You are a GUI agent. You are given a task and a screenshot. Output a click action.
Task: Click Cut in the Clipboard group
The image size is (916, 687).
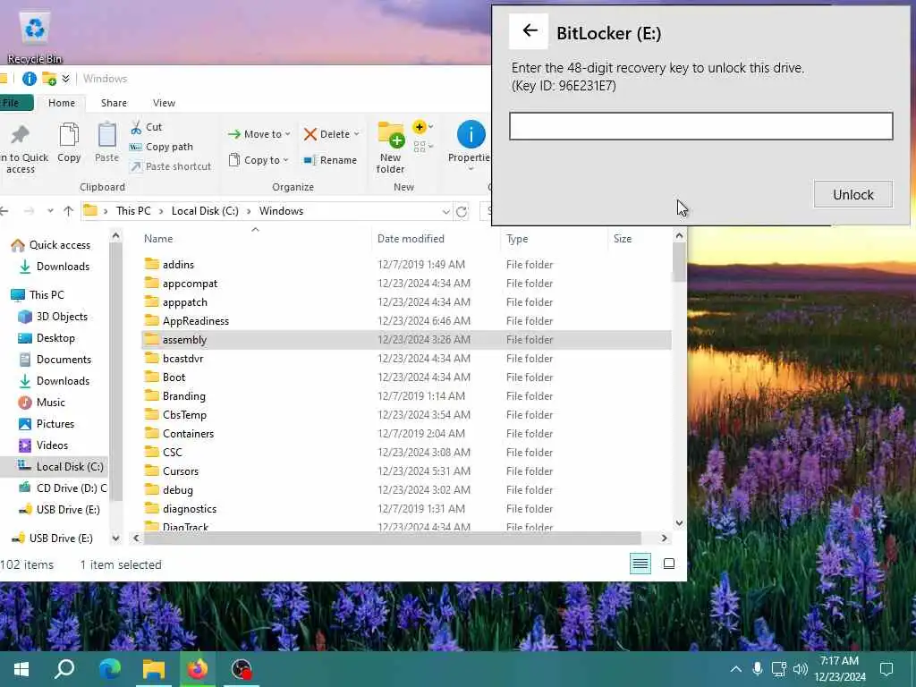pyautogui.click(x=147, y=127)
